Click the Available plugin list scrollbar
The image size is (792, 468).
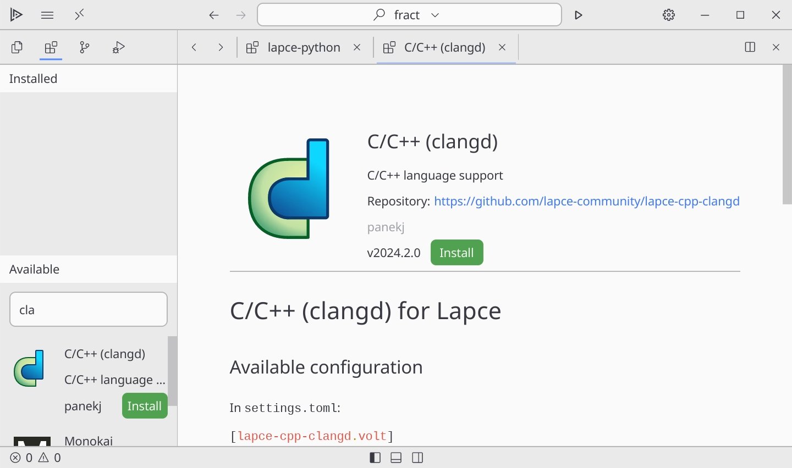tap(173, 371)
